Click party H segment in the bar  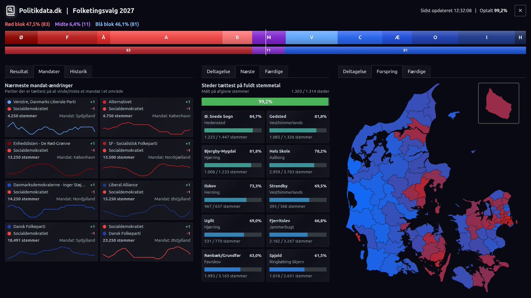tap(520, 38)
